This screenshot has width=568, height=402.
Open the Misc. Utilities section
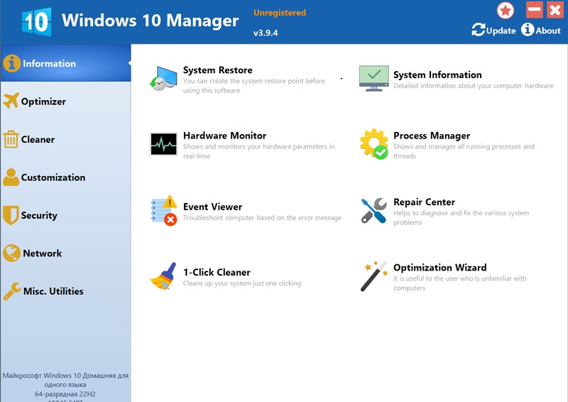(65, 291)
